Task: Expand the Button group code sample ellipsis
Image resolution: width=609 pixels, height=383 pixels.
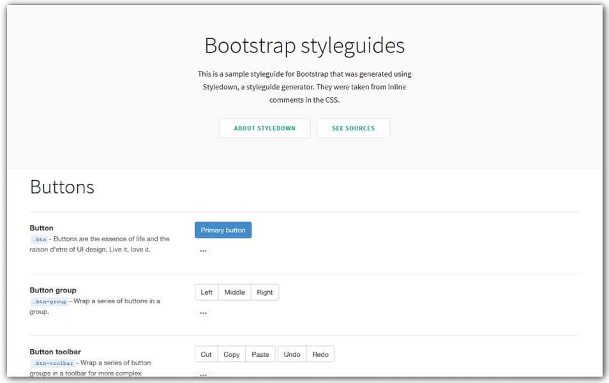Action: [x=202, y=312]
